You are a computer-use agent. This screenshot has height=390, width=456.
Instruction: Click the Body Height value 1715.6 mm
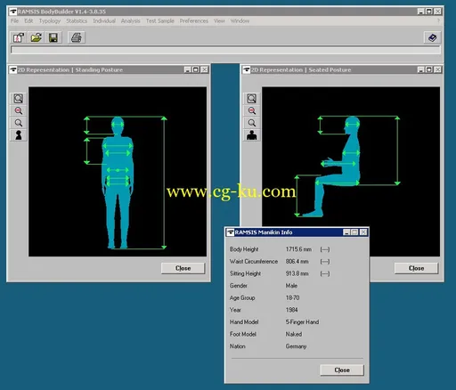[x=298, y=249]
